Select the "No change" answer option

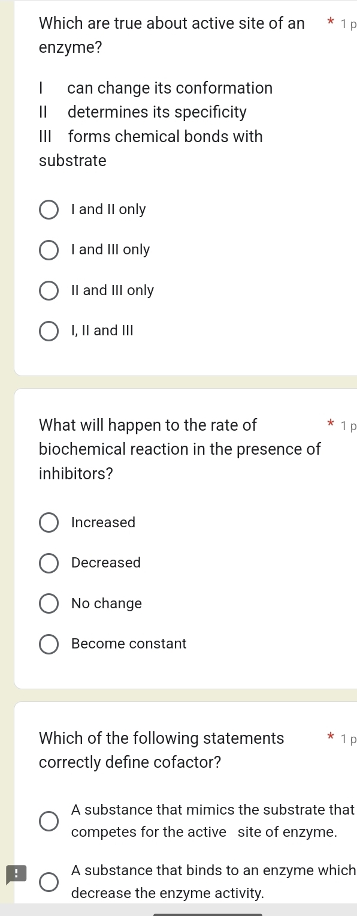pyautogui.click(x=49, y=603)
